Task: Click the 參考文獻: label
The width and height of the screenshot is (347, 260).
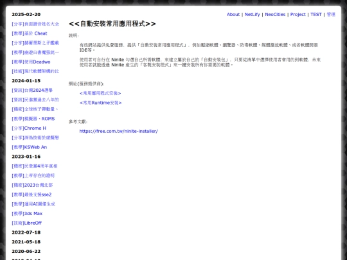Action: pyautogui.click(x=78, y=121)
